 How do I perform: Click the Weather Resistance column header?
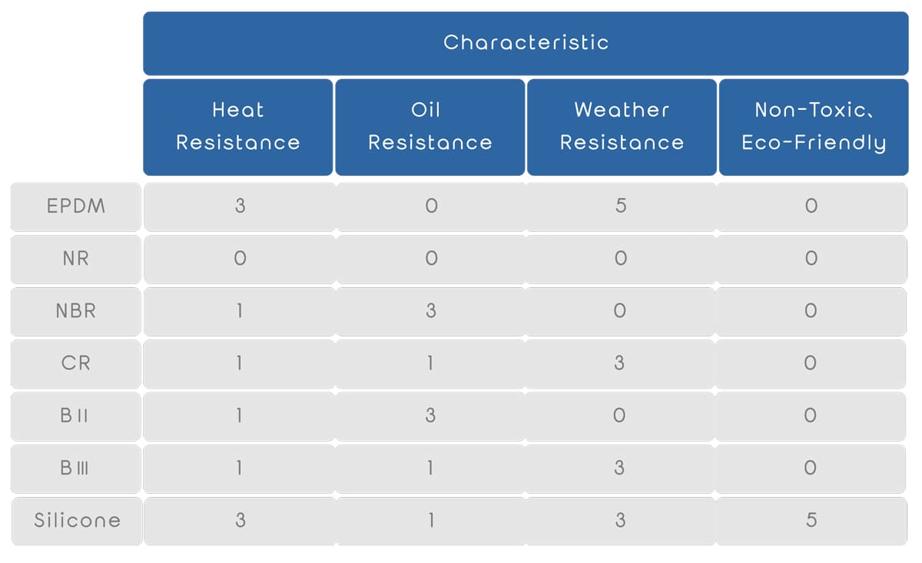coord(621,127)
